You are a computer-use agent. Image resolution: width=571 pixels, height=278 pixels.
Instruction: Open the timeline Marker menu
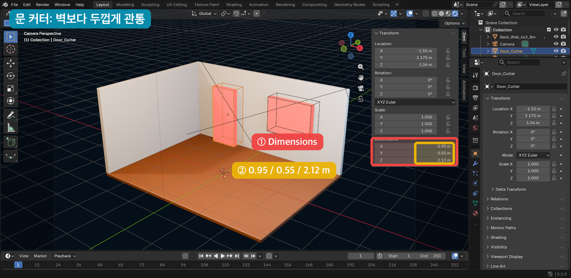point(40,256)
